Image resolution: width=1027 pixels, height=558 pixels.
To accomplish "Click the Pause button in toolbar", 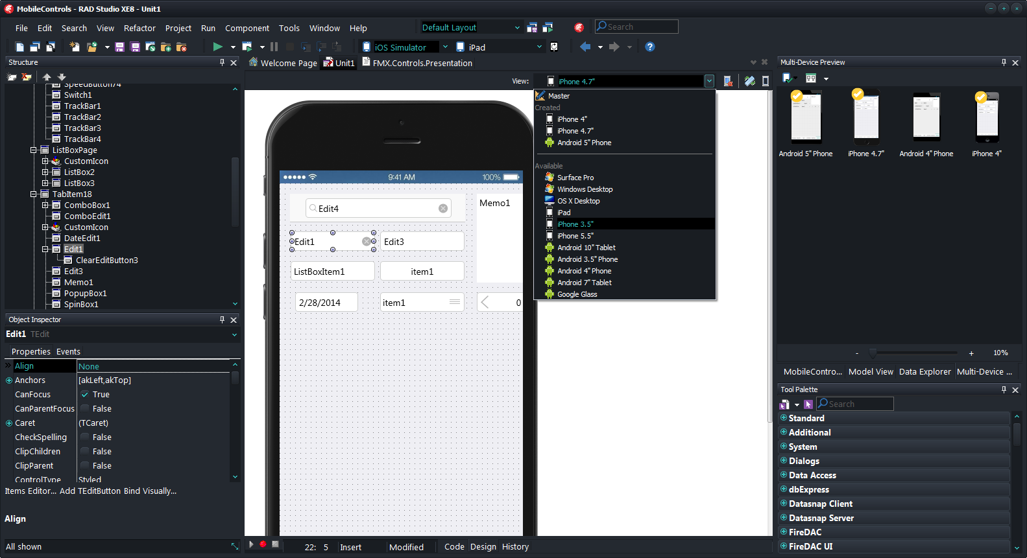I will click(274, 47).
